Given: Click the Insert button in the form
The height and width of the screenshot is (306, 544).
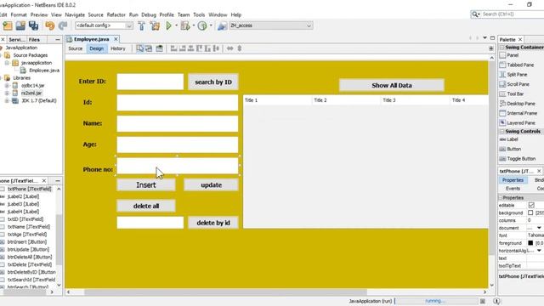Looking at the screenshot, I should click(x=146, y=185).
